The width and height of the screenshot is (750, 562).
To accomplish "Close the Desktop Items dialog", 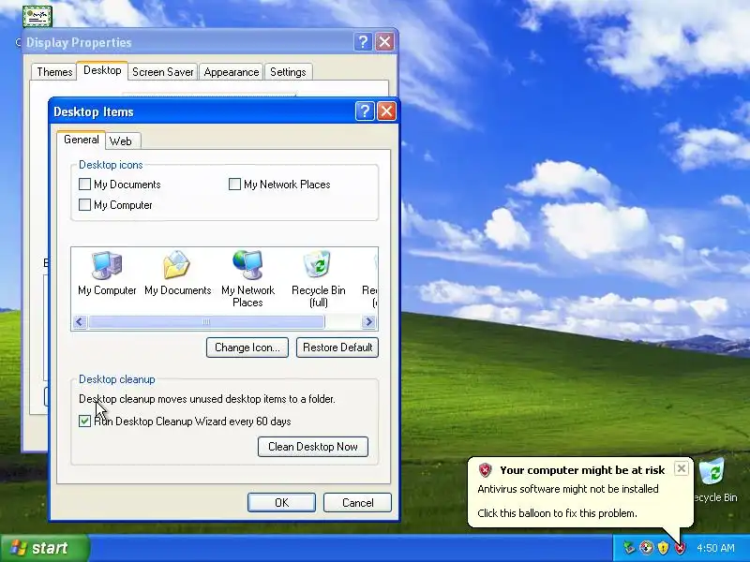I will coord(386,111).
